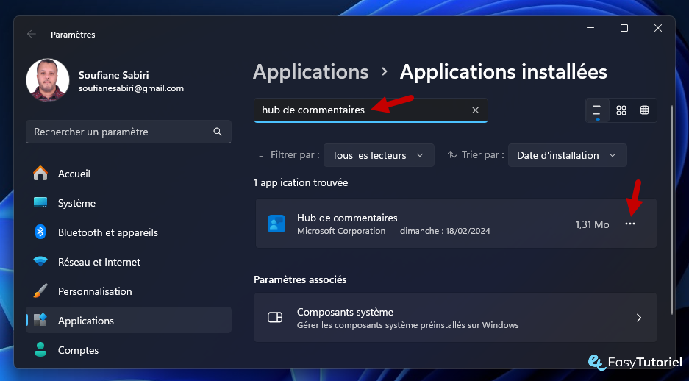
Task: Click the magnifier icon in the settings search
Action: pos(218,132)
